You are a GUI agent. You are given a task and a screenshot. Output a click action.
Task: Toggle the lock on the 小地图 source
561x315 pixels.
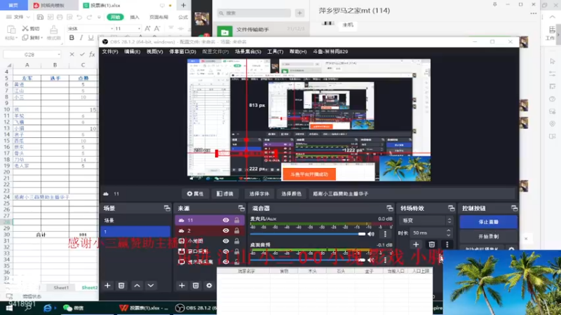237,241
